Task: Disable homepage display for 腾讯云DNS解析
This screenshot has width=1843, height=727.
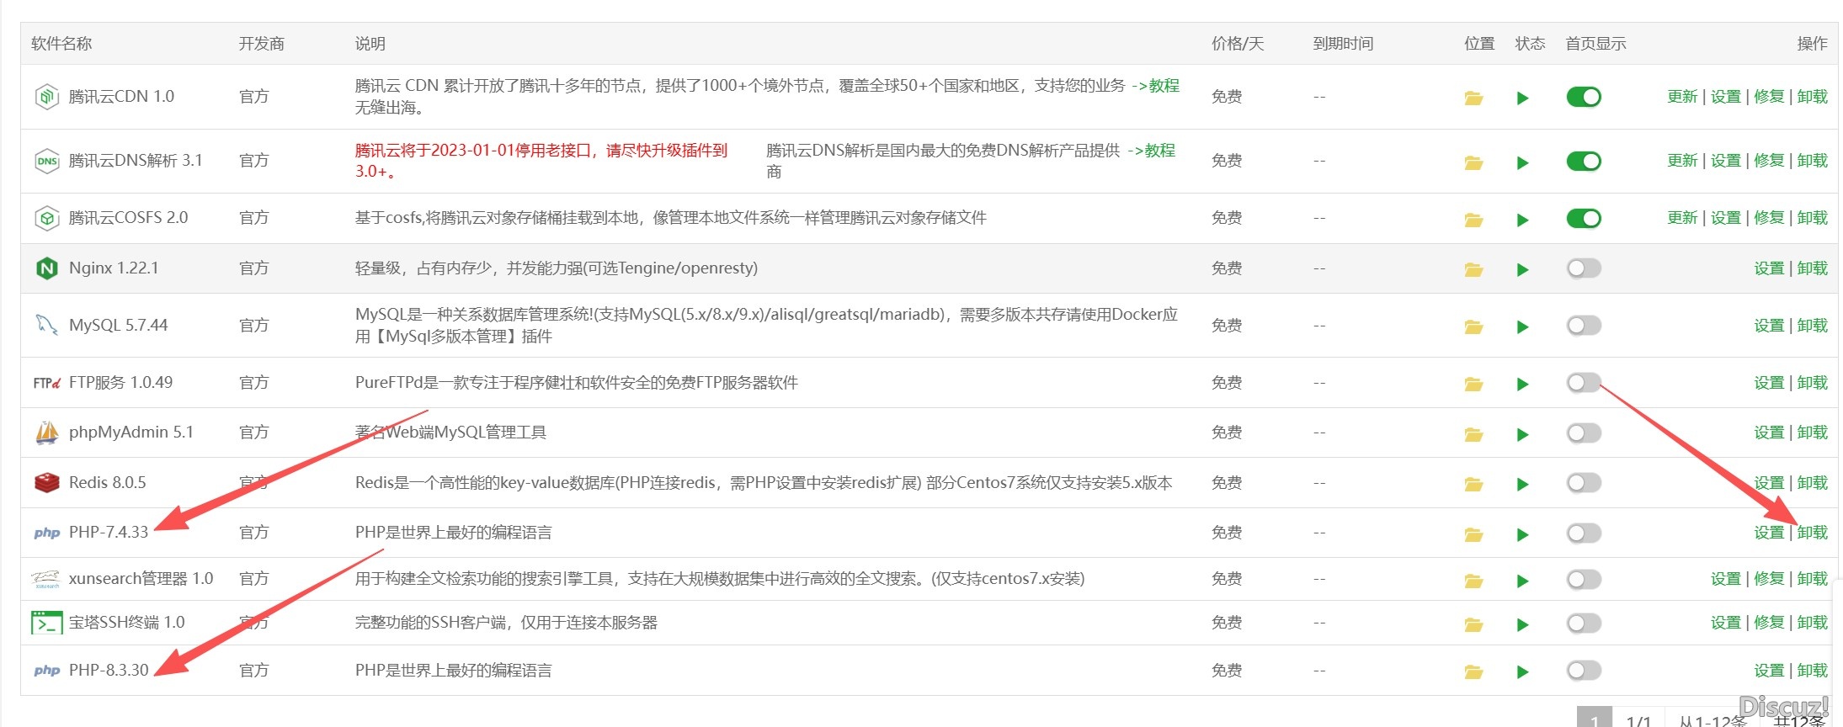Action: click(1584, 161)
